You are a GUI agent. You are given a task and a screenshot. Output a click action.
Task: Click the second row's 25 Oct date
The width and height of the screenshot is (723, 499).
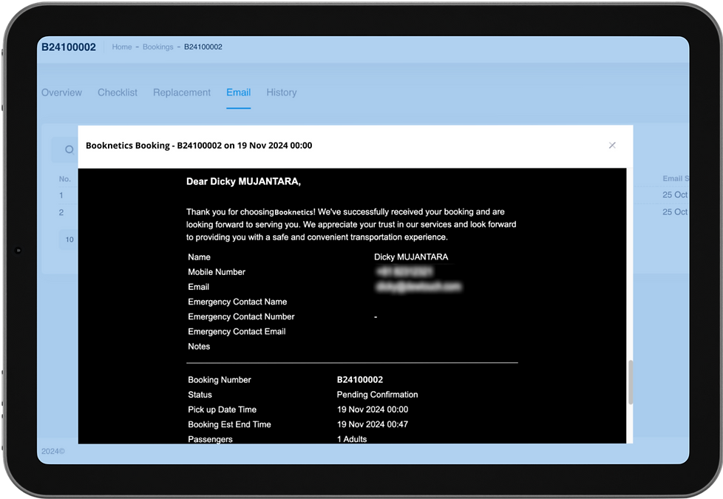click(x=675, y=212)
